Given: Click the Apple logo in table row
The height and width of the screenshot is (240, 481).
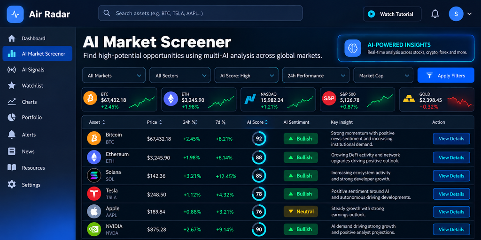Looking at the screenshot, I should [x=94, y=211].
